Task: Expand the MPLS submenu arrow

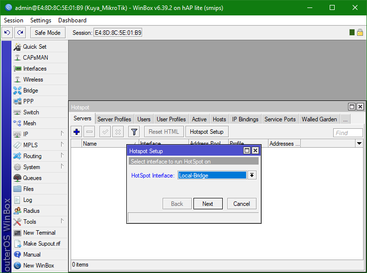Action: [x=62, y=145]
